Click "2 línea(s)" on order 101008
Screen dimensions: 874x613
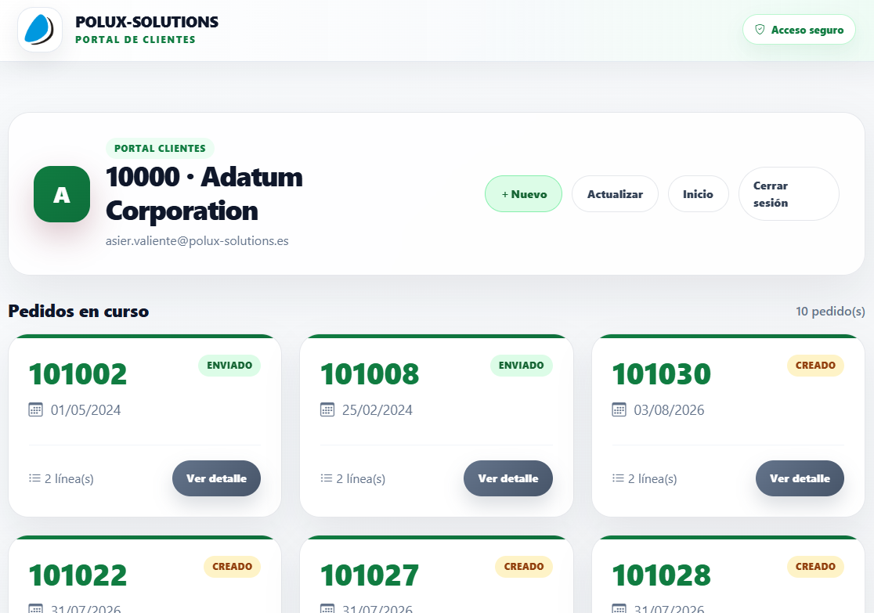360,478
